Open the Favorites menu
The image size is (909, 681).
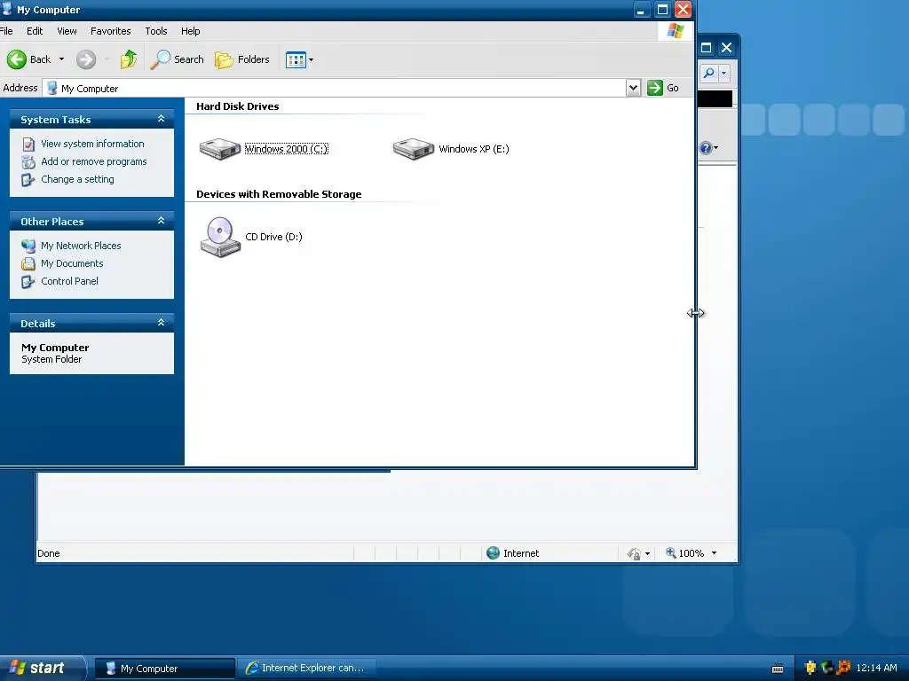pos(111,31)
